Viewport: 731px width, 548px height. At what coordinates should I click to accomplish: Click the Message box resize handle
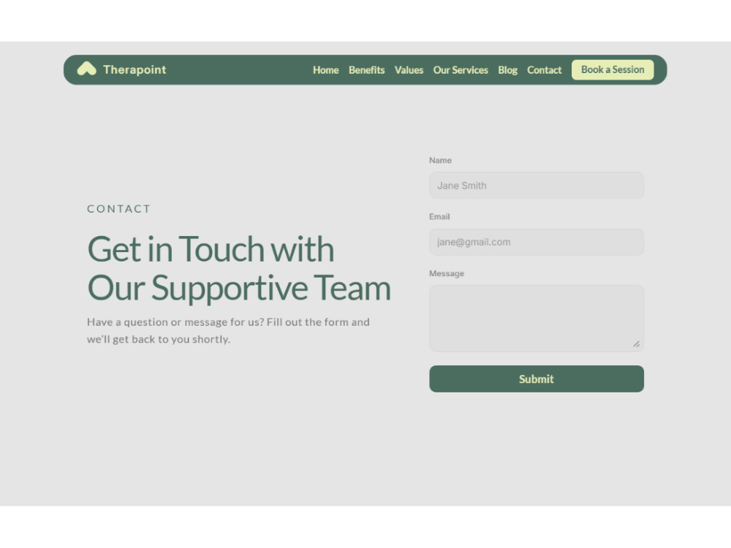pos(637,344)
